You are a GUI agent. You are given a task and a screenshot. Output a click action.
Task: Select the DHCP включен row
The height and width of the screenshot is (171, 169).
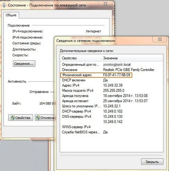(x=111, y=80)
